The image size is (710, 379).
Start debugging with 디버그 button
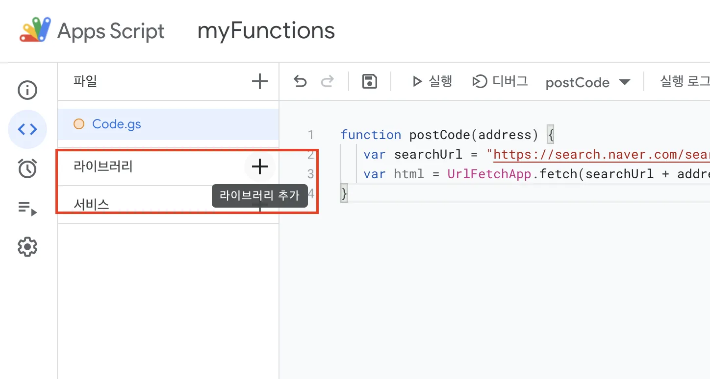[500, 81]
